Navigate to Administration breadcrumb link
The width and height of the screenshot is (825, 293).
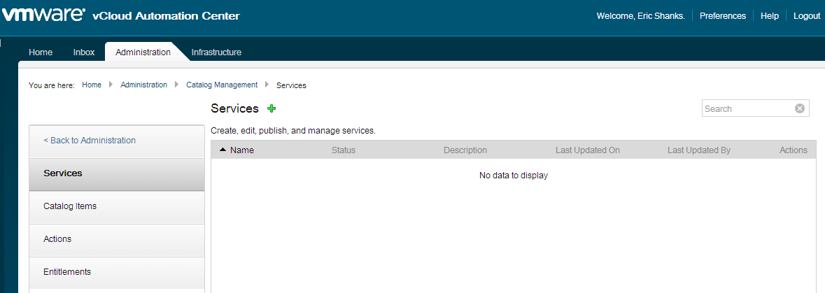pyautogui.click(x=143, y=85)
